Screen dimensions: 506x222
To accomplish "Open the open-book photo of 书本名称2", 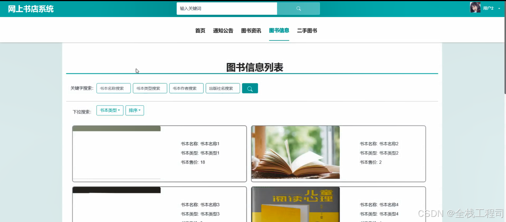I will 296,152.
